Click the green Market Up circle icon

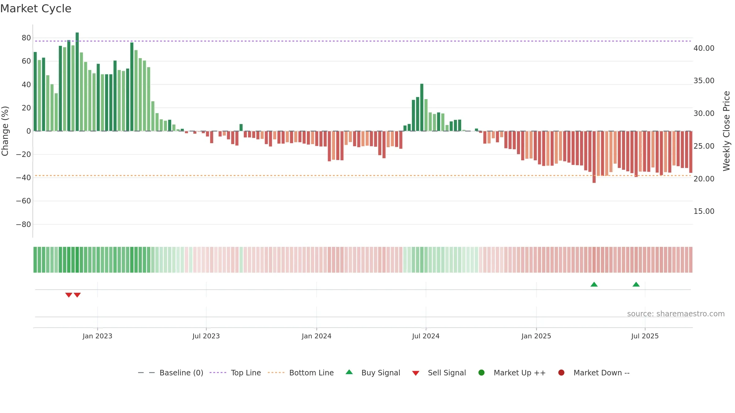click(481, 373)
